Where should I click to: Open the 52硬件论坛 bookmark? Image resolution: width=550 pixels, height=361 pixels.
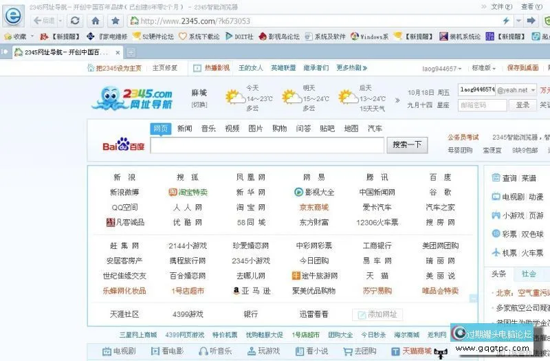153,36
